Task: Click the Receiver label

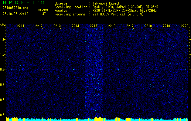Action: coord(62,11)
